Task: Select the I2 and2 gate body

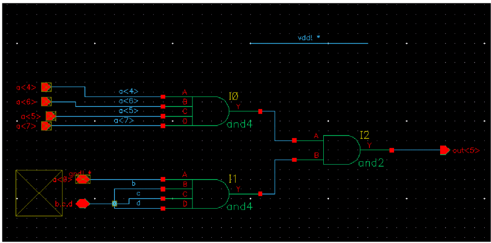Action: pos(342,150)
